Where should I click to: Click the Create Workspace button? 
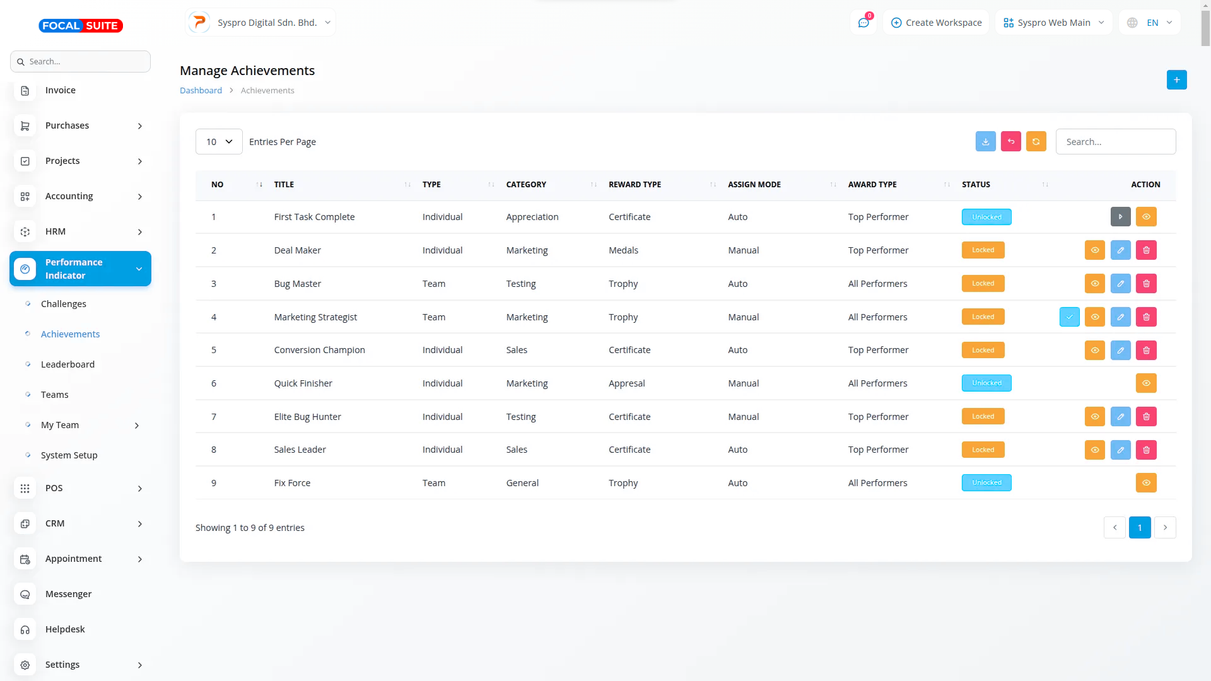(936, 23)
